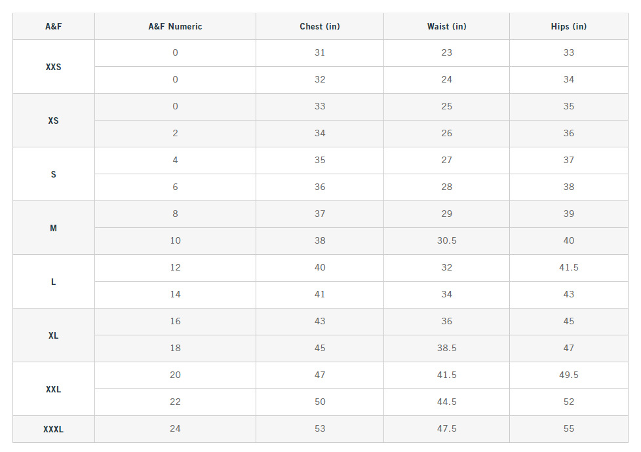The width and height of the screenshot is (641, 452).
Task: Select the L size row label
Action: coord(54,282)
